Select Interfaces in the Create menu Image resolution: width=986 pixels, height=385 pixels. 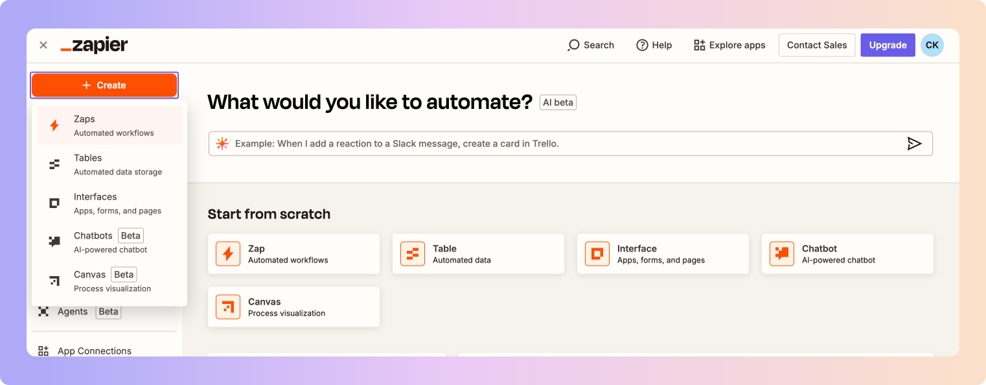pos(110,204)
